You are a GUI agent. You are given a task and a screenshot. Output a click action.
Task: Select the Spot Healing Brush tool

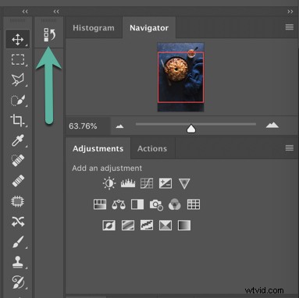tap(18, 161)
